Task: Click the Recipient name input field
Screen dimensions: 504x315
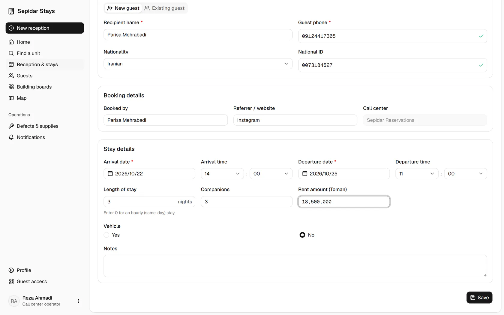Action: [198, 35]
